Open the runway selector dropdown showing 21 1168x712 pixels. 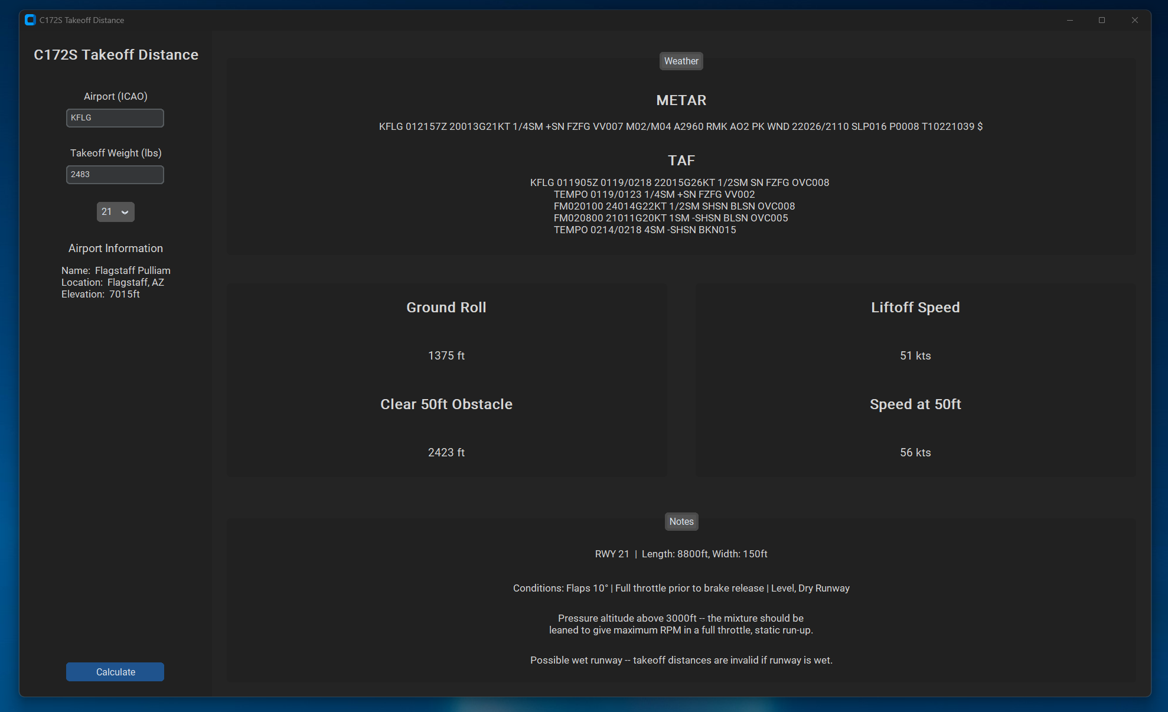coord(115,212)
